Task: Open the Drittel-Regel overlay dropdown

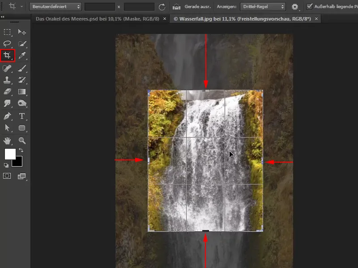Action: (x=263, y=7)
